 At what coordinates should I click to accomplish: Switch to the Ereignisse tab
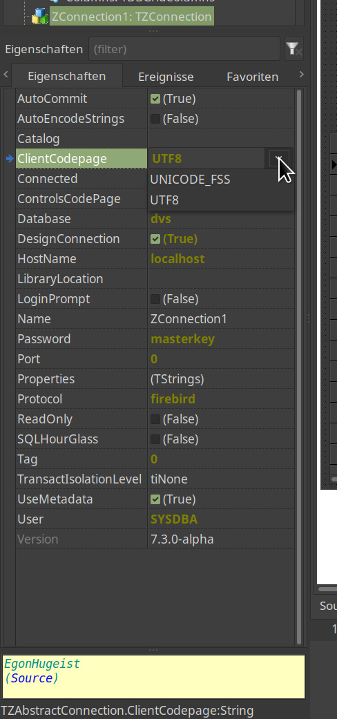click(166, 77)
